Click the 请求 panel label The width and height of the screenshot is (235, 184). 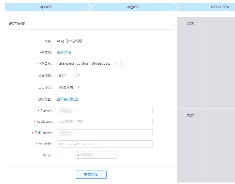(190, 23)
